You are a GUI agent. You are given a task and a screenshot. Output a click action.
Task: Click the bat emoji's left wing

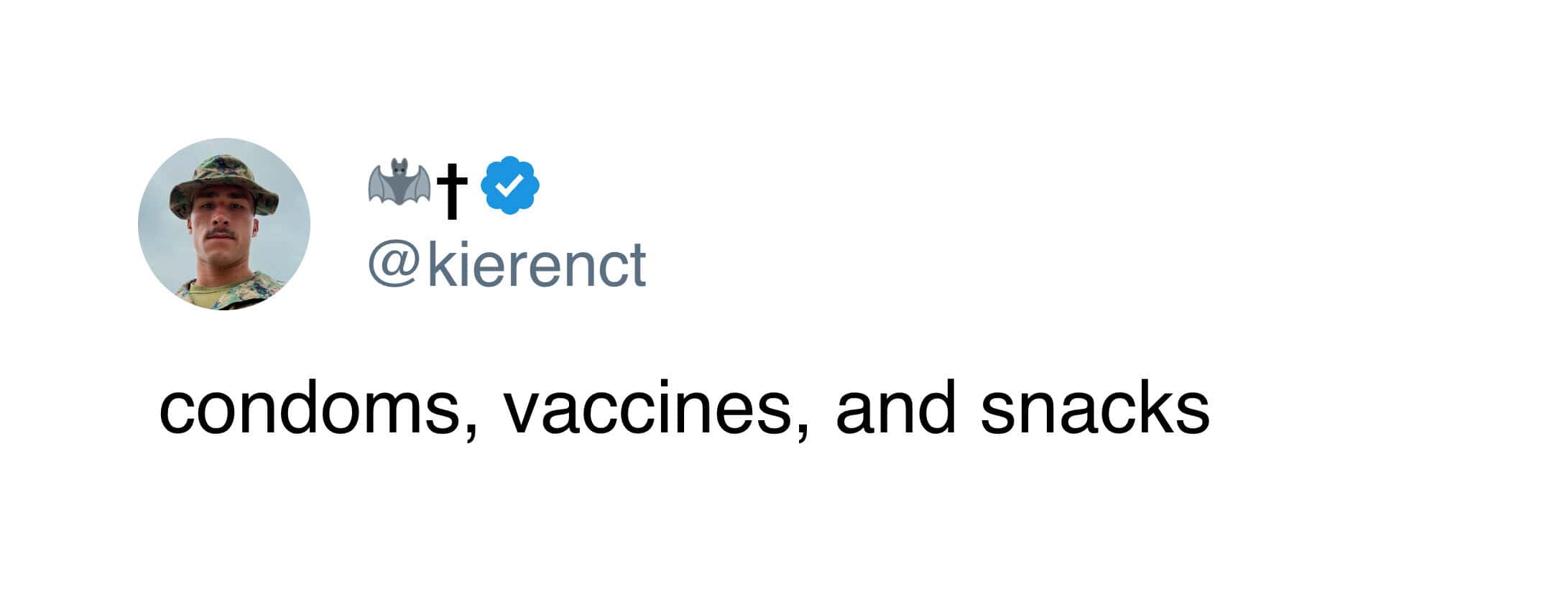click(x=380, y=182)
